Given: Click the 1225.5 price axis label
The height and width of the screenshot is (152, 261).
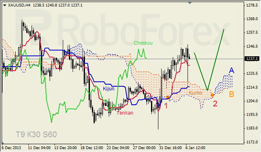Looking at the screenshot, I should click(x=252, y=74).
